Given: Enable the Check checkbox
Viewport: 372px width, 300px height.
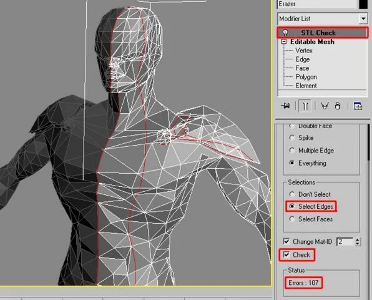Looking at the screenshot, I should coord(286,254).
